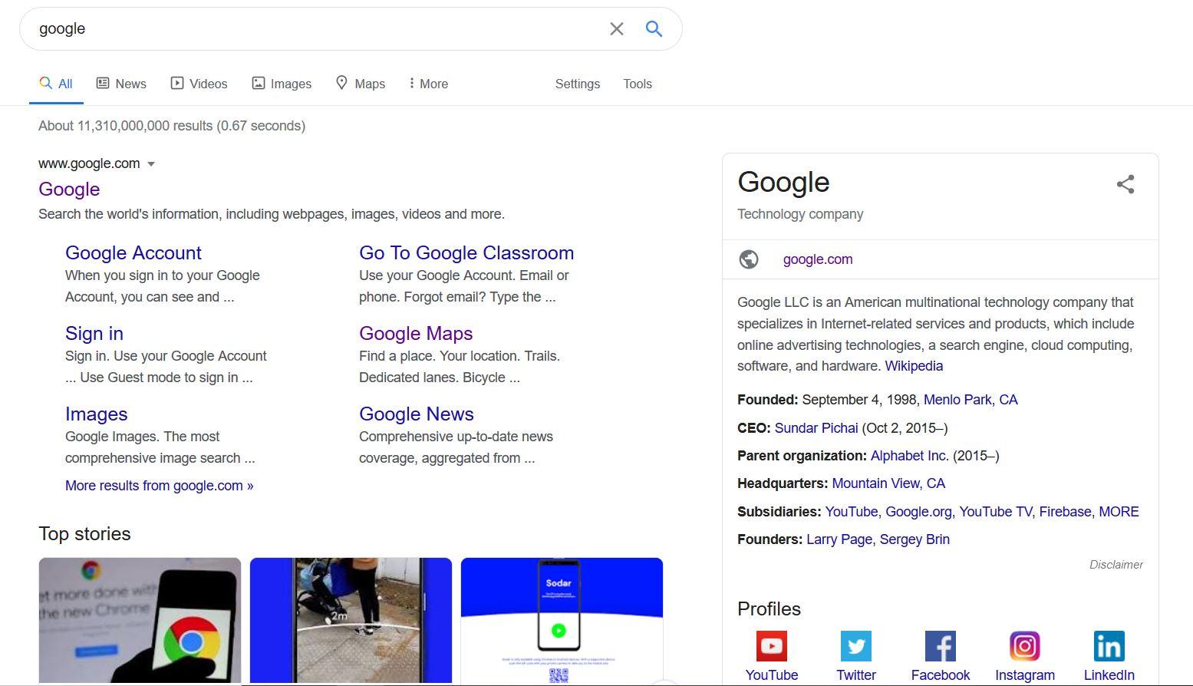The width and height of the screenshot is (1193, 686).
Task: Open the street photo top story thumbnail
Action: click(351, 620)
